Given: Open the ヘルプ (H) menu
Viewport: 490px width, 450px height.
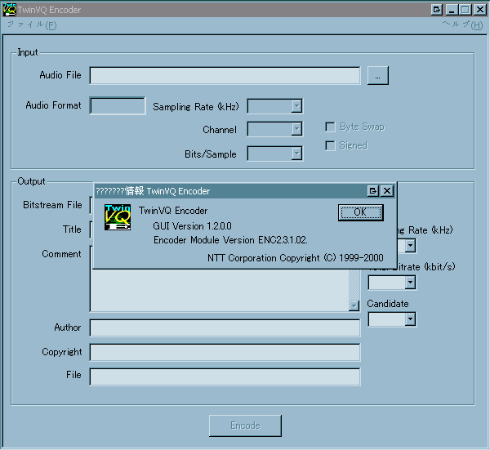Looking at the screenshot, I should (x=461, y=25).
